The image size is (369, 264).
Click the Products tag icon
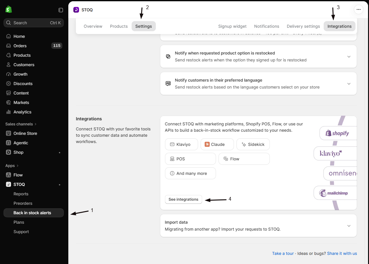click(9, 55)
